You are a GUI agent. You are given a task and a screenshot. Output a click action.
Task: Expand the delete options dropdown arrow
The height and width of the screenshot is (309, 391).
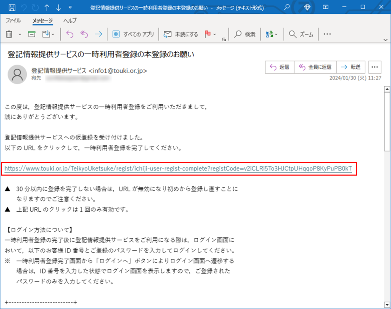pos(20,34)
